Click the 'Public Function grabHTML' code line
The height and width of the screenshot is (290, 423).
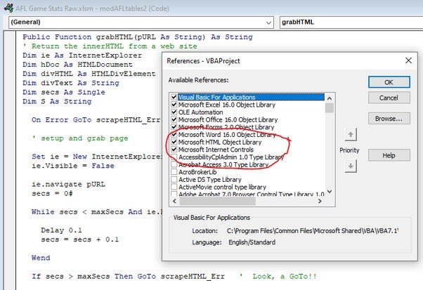[x=138, y=37]
